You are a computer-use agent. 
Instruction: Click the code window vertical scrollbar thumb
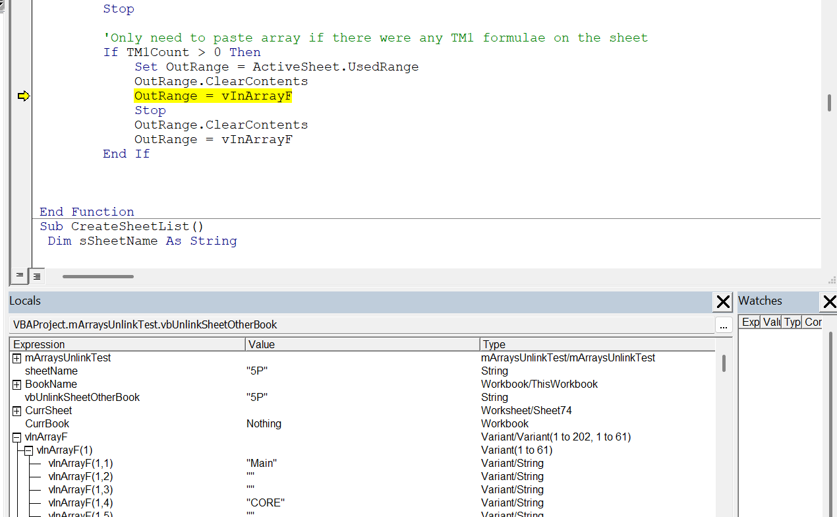coord(829,103)
